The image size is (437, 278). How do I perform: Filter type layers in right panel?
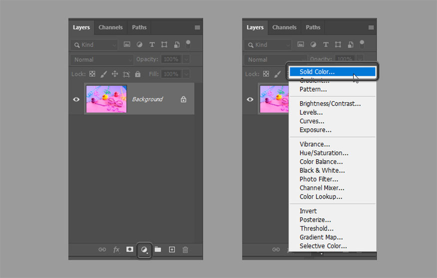point(326,44)
